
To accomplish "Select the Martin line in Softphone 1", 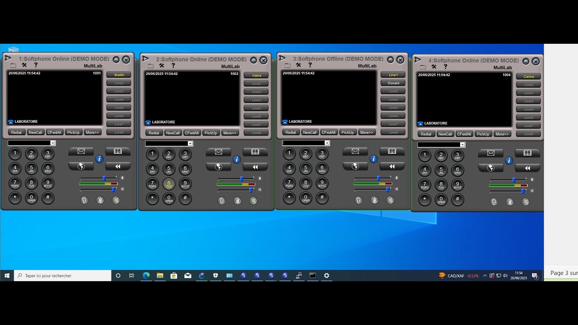I will pos(119,75).
